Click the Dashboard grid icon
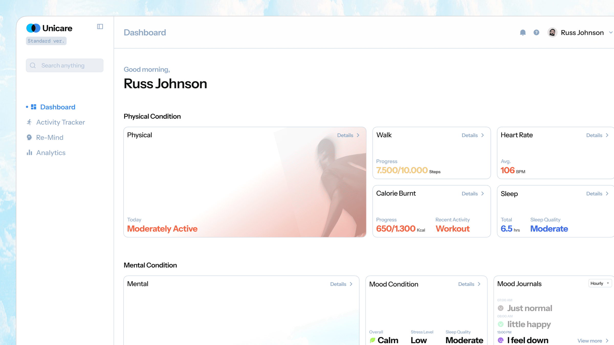The height and width of the screenshot is (345, 614). point(34,107)
